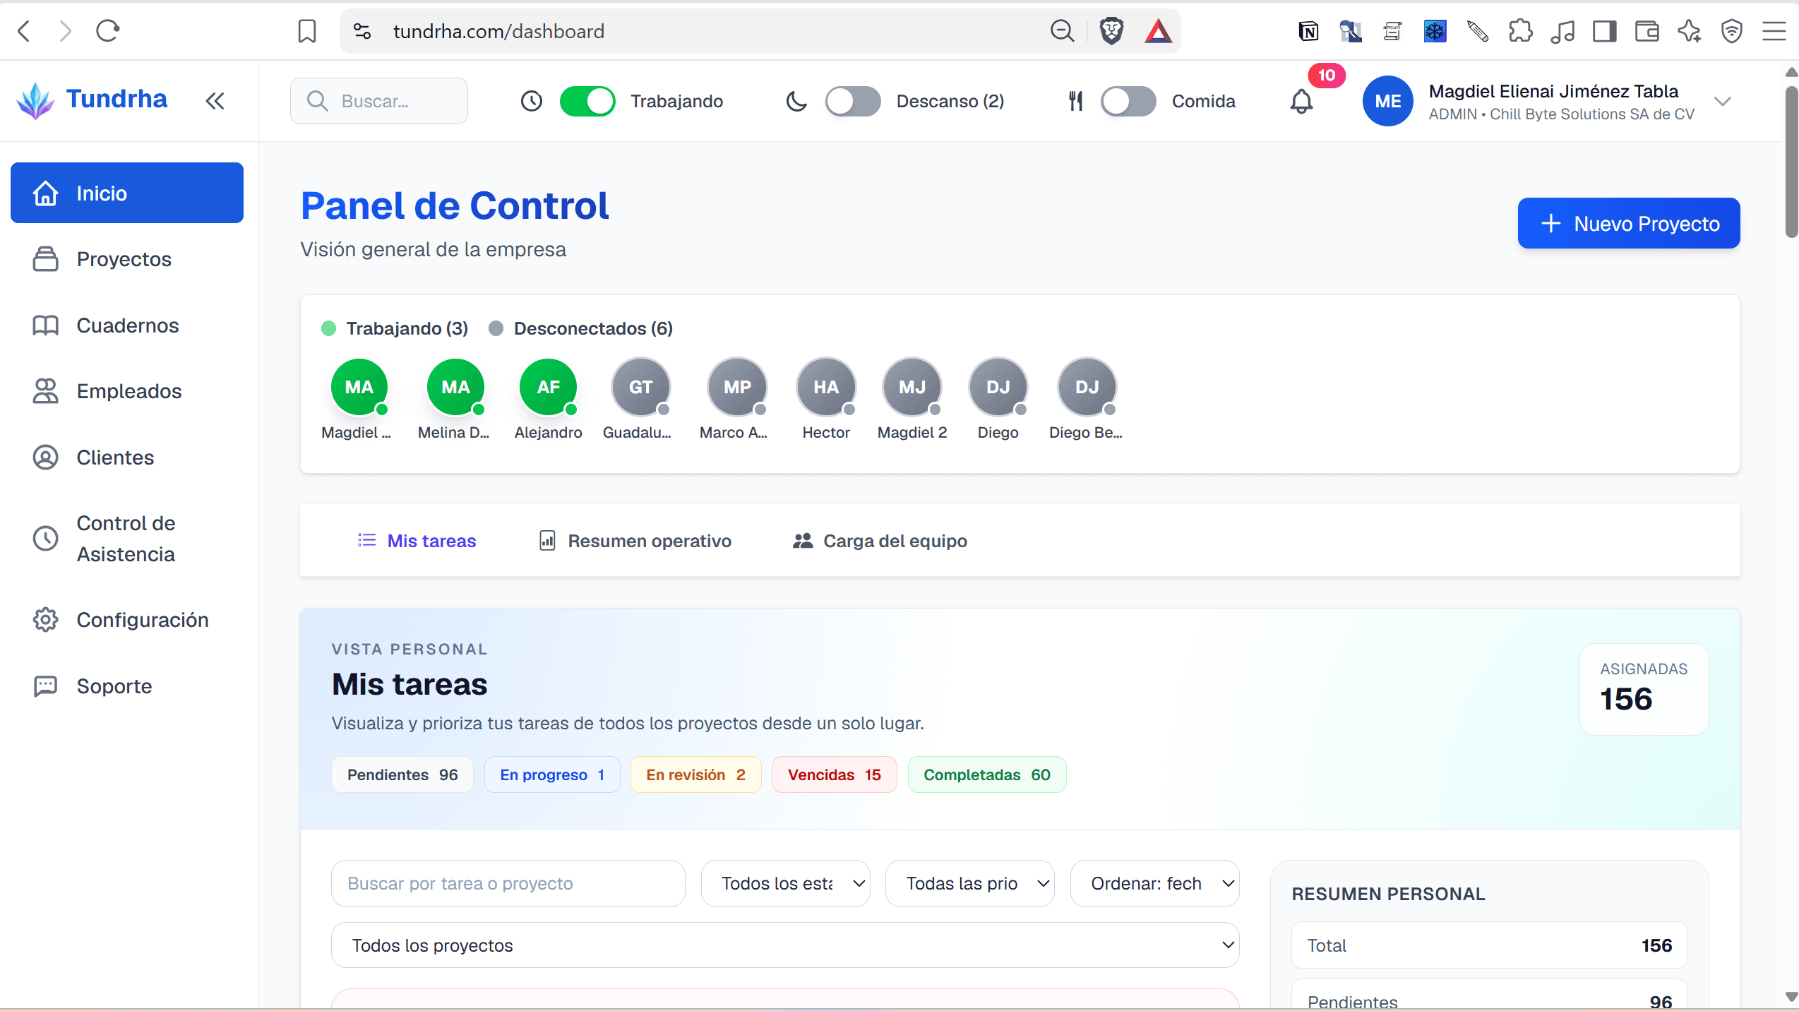Switch to Carga del equipo tab
The width and height of the screenshot is (1799, 1011).
[880, 541]
